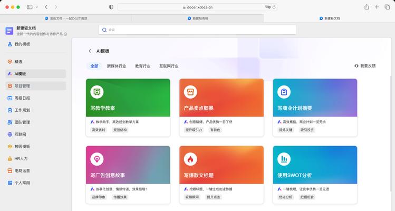Show Safari tab overview
This screenshot has height=211, width=395.
387,7
